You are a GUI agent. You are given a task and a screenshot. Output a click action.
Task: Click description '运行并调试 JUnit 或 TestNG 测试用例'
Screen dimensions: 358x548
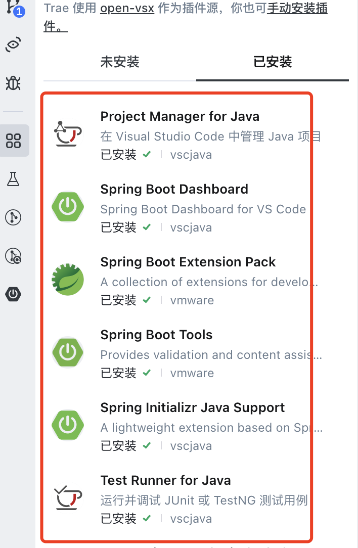click(204, 500)
